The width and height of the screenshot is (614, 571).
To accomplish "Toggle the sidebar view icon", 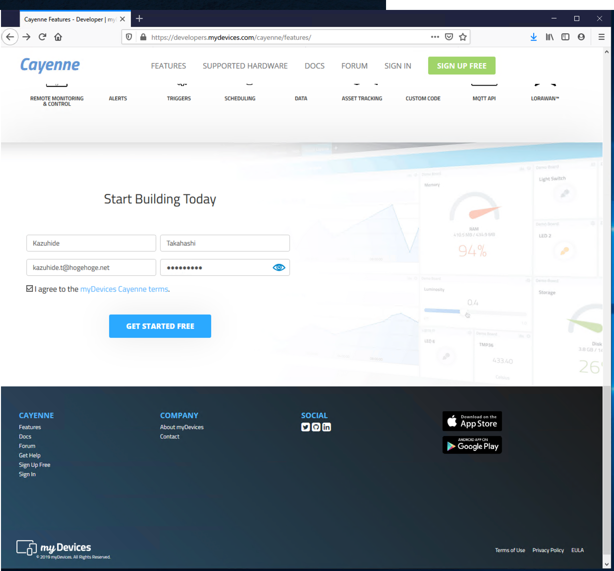I will 565,37.
